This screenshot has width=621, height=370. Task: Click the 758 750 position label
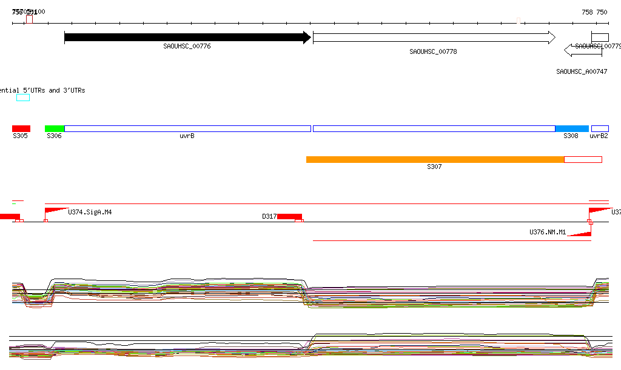point(594,12)
